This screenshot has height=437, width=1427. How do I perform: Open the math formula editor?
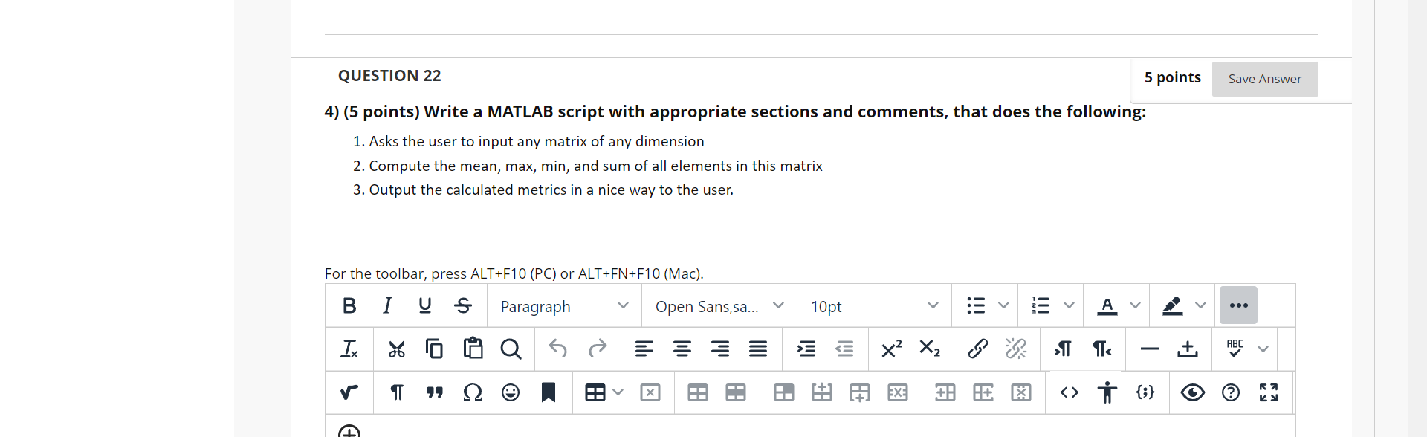(349, 392)
